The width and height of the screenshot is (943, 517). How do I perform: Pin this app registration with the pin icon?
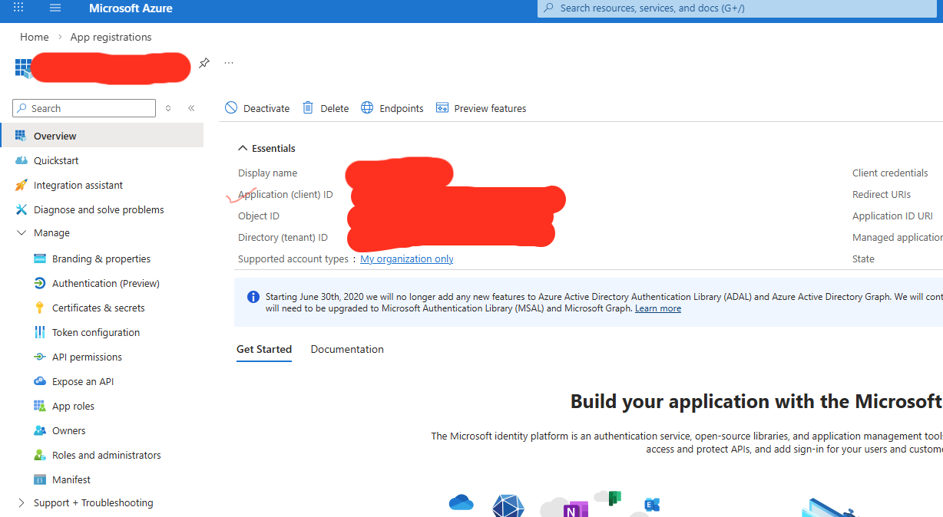coord(203,63)
